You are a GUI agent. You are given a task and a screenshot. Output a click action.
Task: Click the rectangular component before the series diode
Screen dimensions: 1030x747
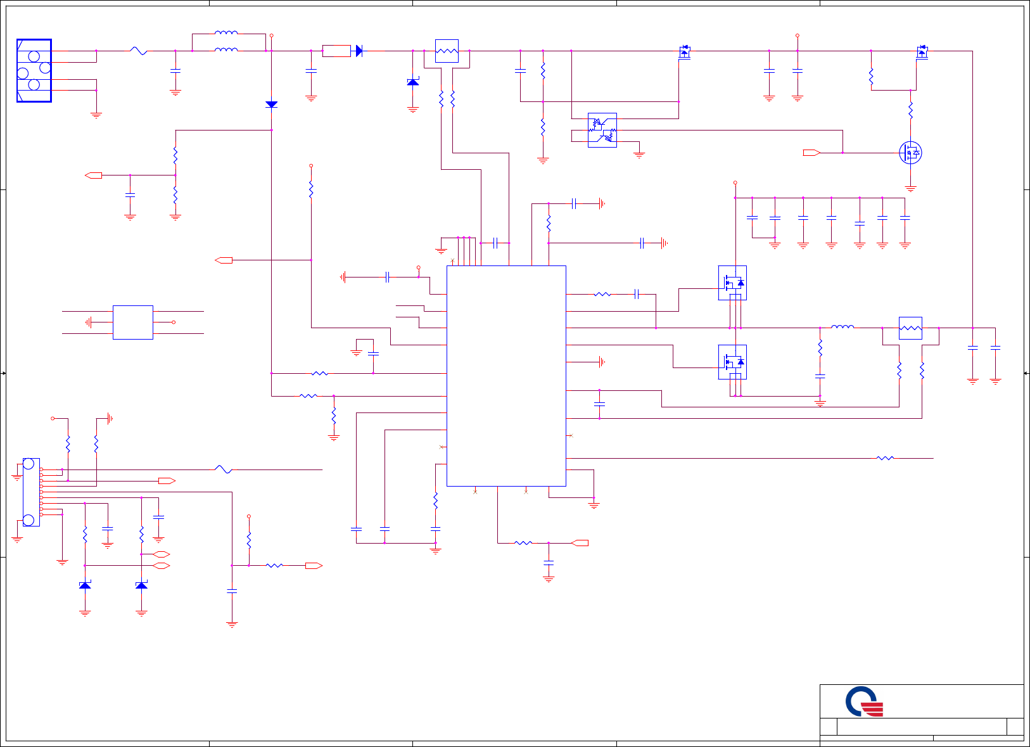click(x=336, y=51)
